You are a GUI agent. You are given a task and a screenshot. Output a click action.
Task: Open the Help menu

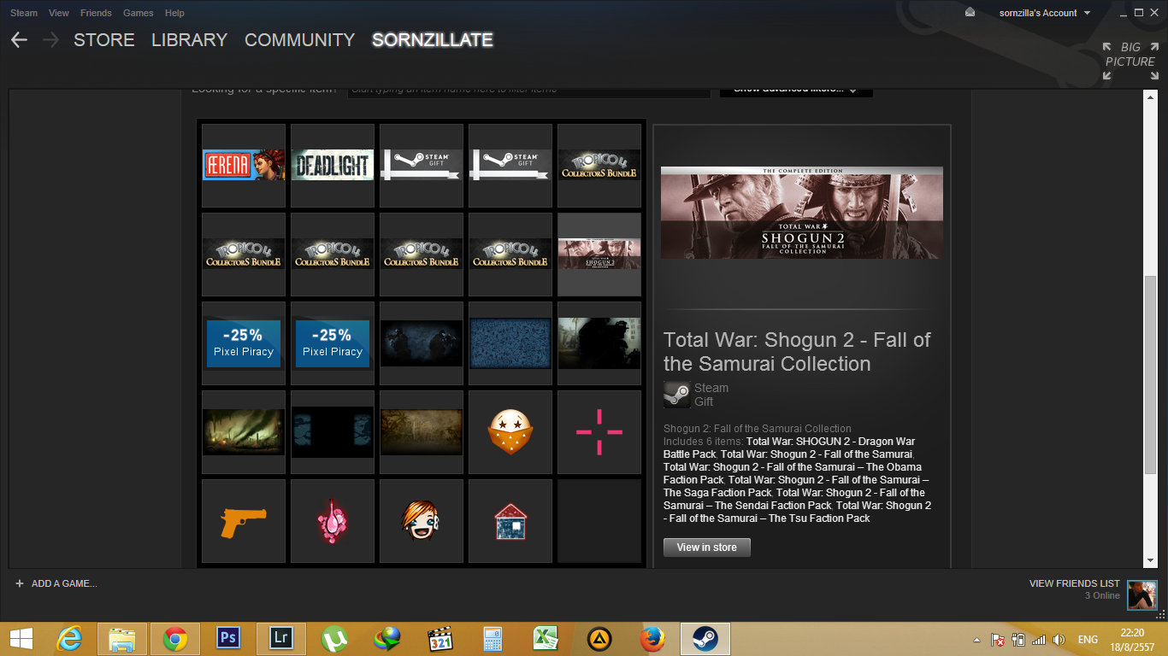tap(174, 13)
